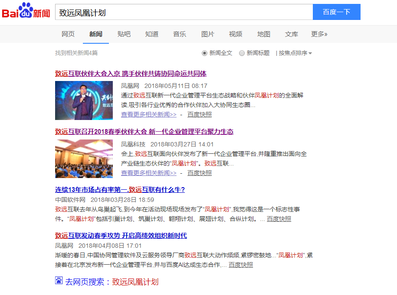The height and width of the screenshot is (295, 397).
Task: Click the paw icon beside 去网页搜索
Action: [x=59, y=280]
